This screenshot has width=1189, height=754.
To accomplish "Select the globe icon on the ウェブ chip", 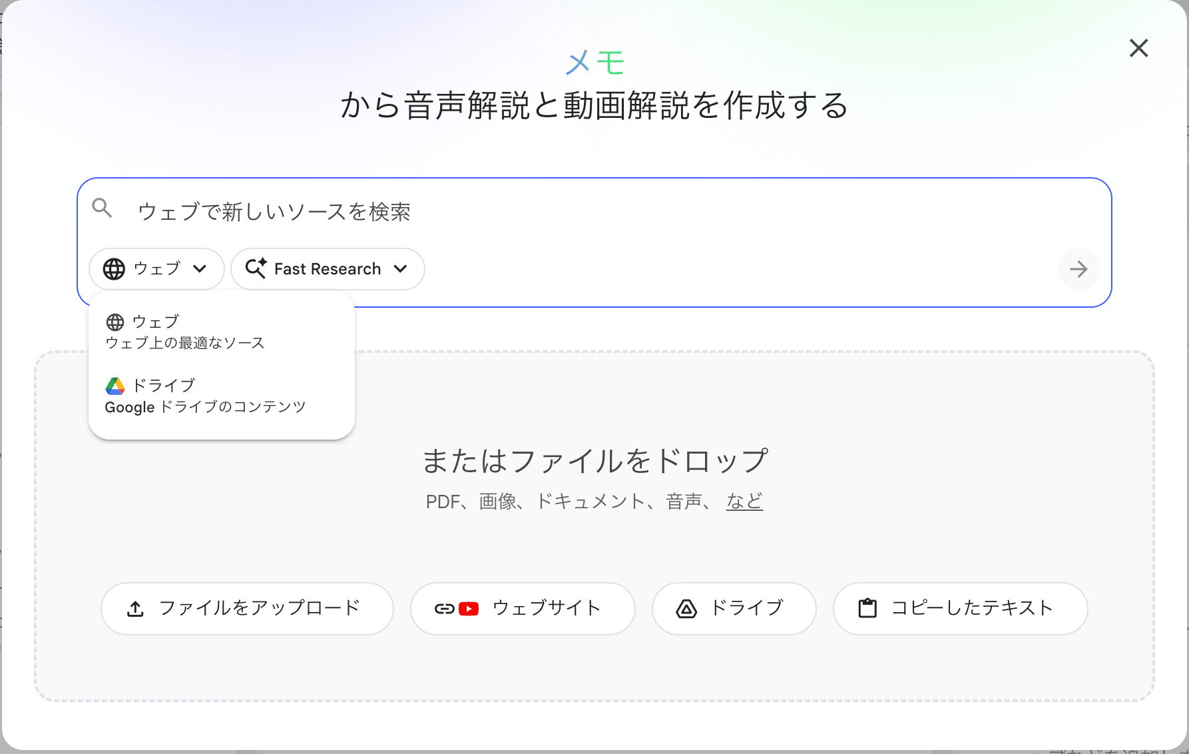I will pos(114,269).
